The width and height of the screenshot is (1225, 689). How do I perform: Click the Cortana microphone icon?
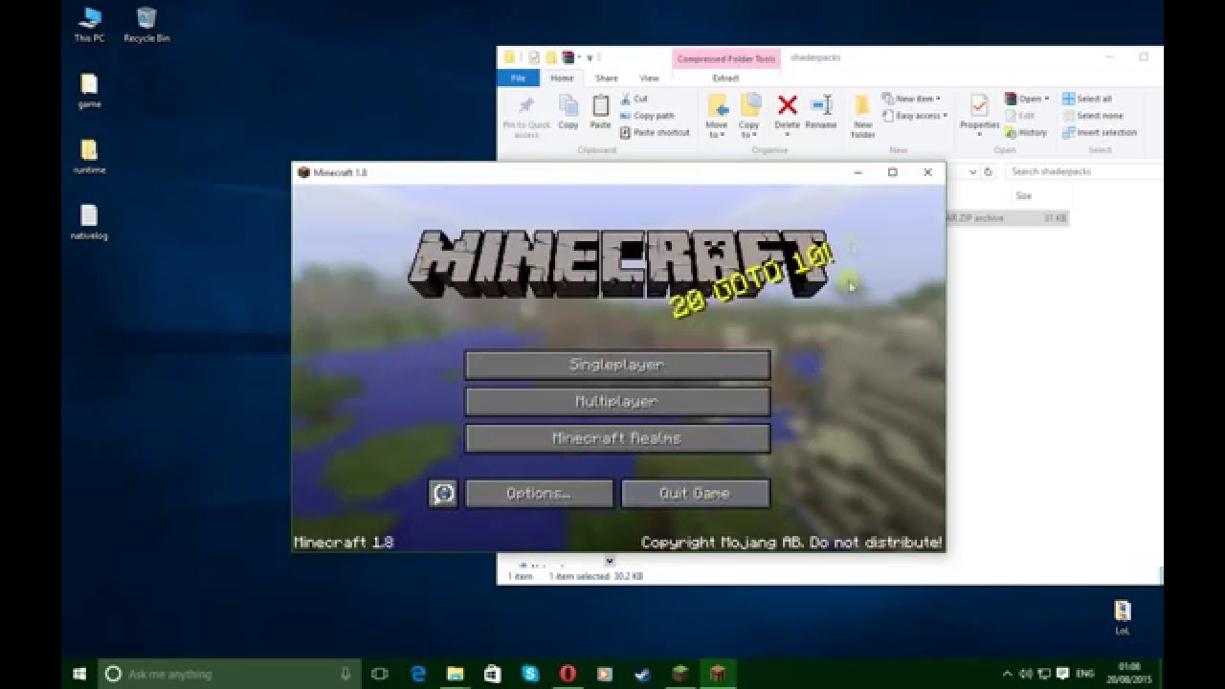(345, 674)
